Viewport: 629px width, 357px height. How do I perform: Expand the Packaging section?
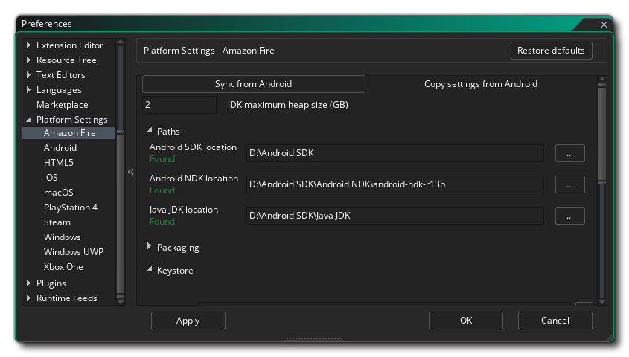[150, 247]
